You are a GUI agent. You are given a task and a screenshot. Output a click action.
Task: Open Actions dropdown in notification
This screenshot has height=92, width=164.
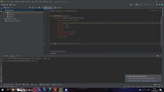click(x=154, y=81)
